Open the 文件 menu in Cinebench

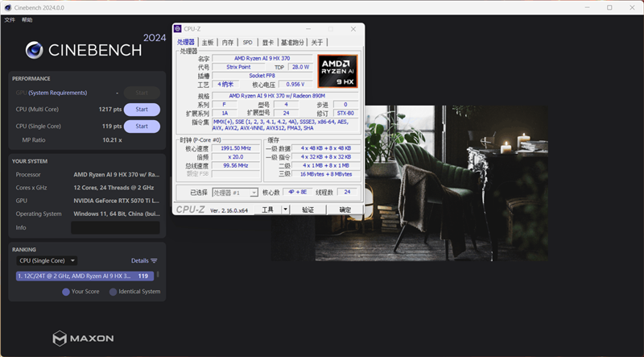[x=10, y=19]
